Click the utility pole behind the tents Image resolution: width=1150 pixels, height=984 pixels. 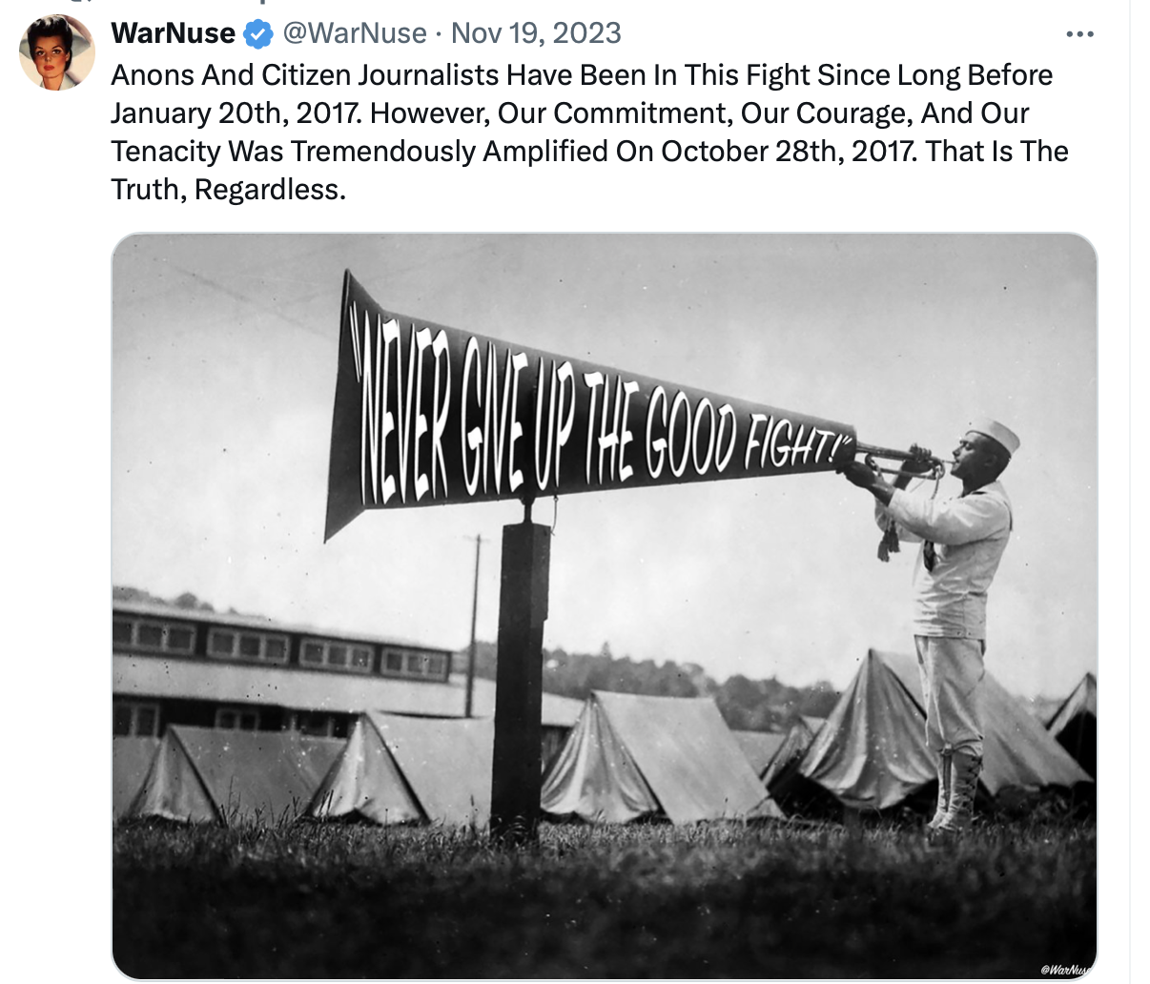[473, 625]
